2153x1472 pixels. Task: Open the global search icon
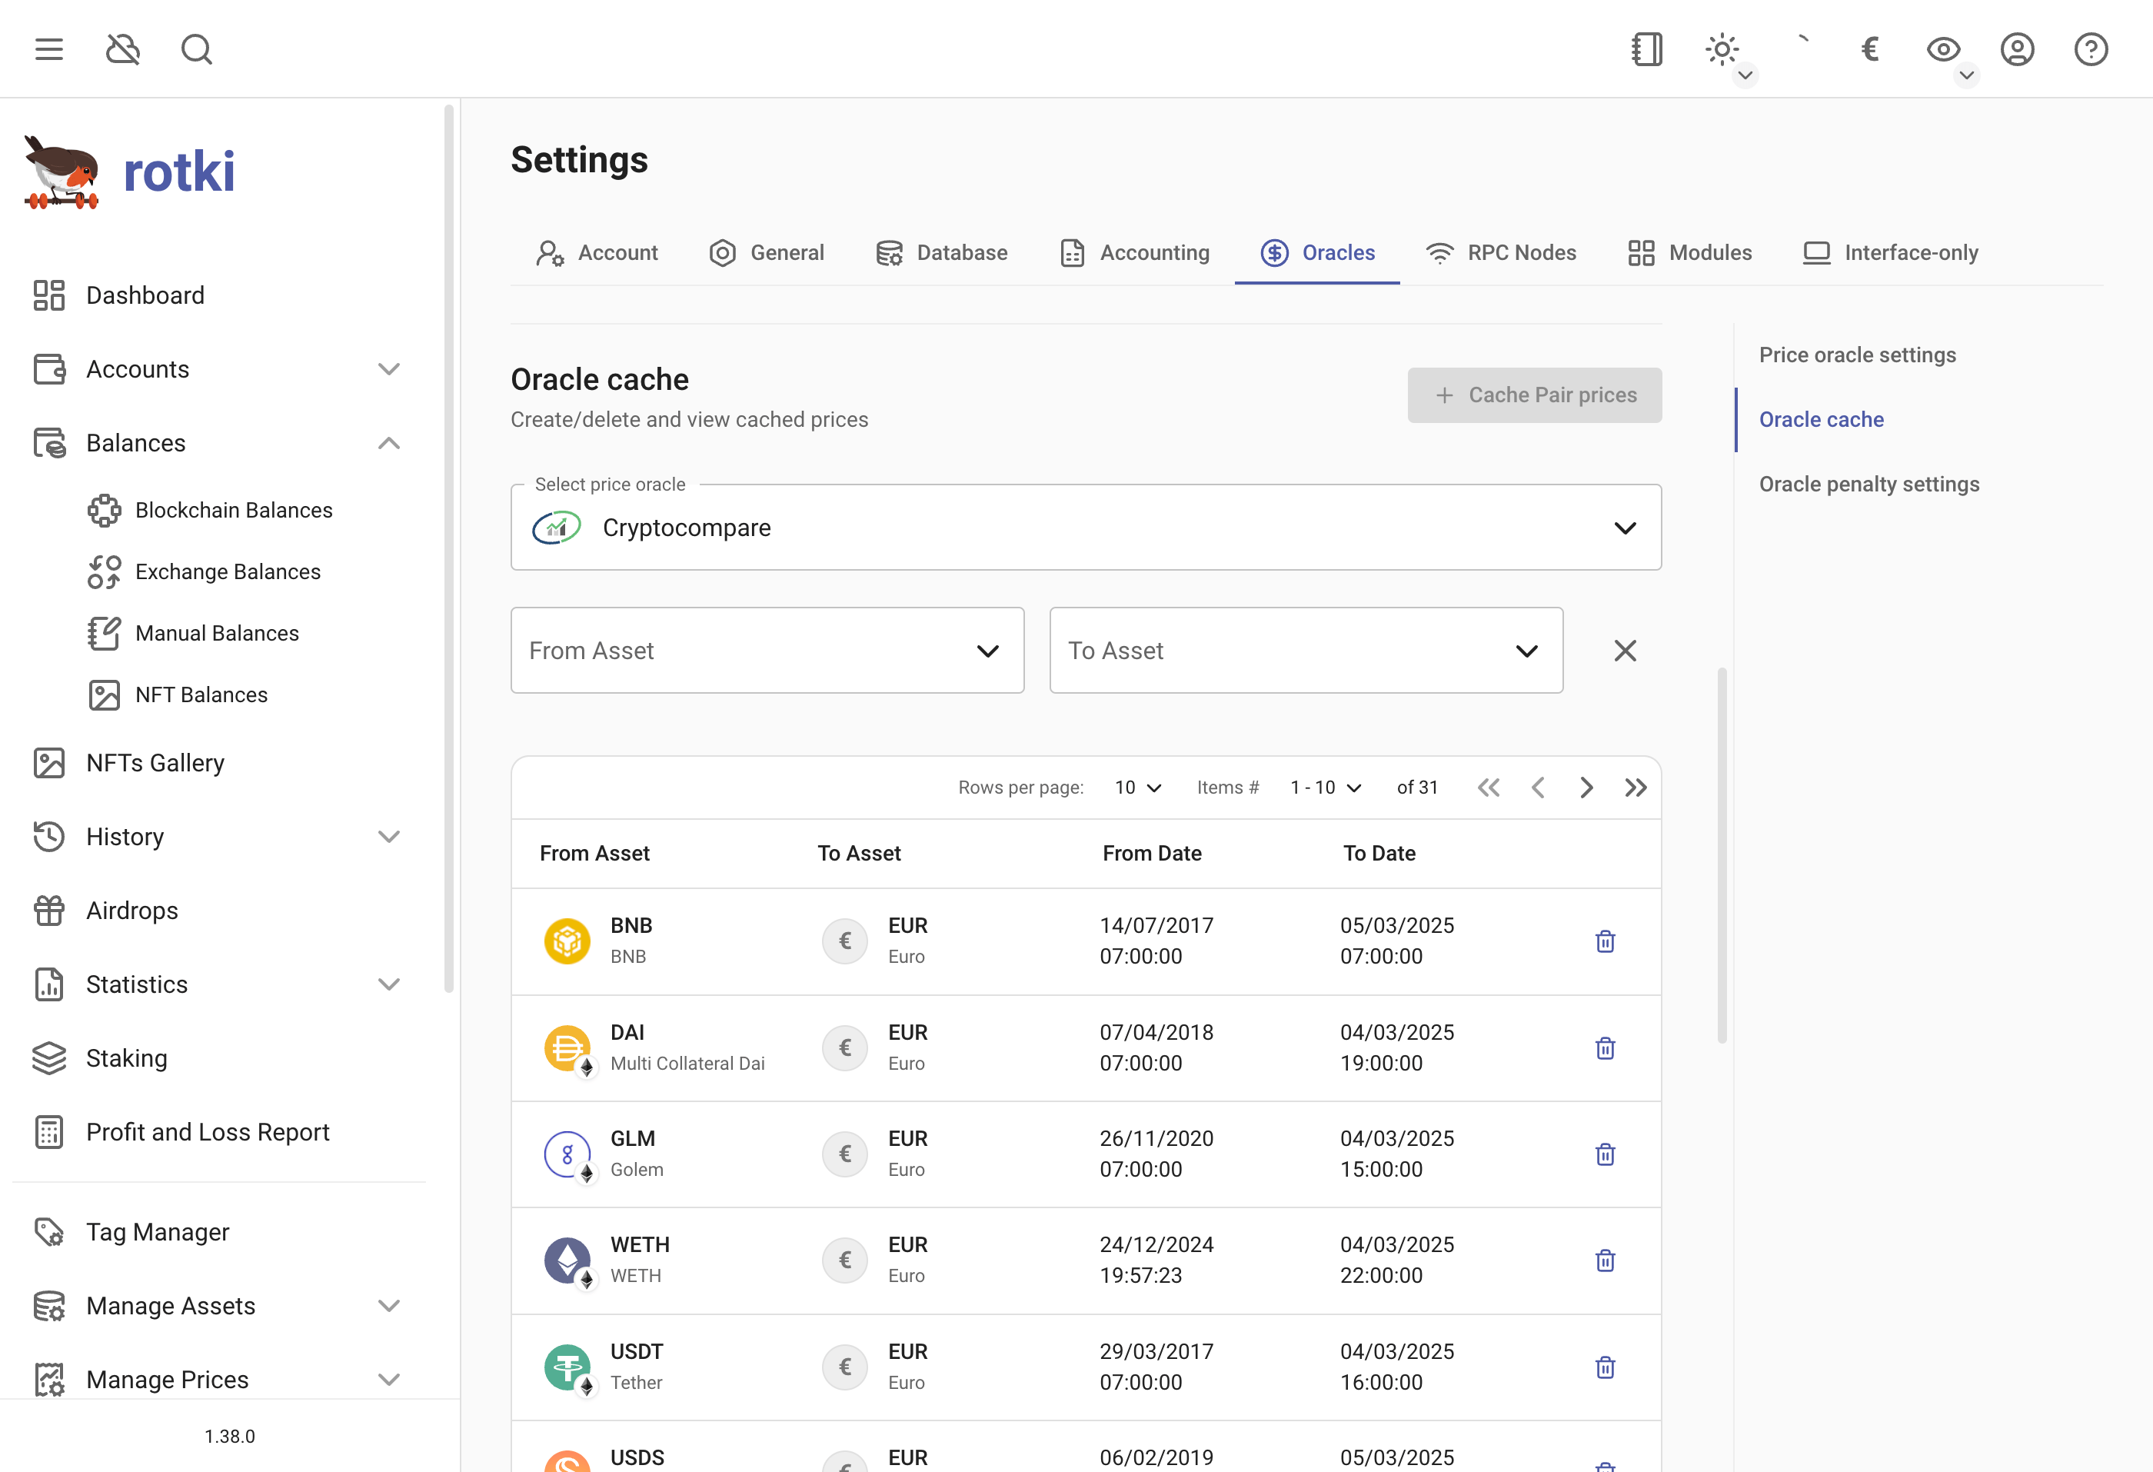coord(196,49)
